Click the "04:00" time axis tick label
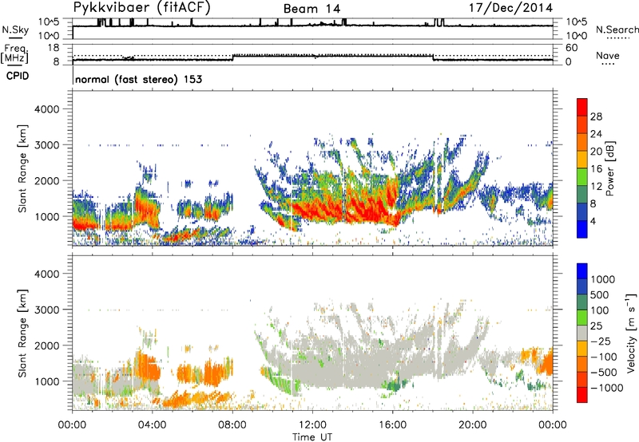 coord(153,425)
